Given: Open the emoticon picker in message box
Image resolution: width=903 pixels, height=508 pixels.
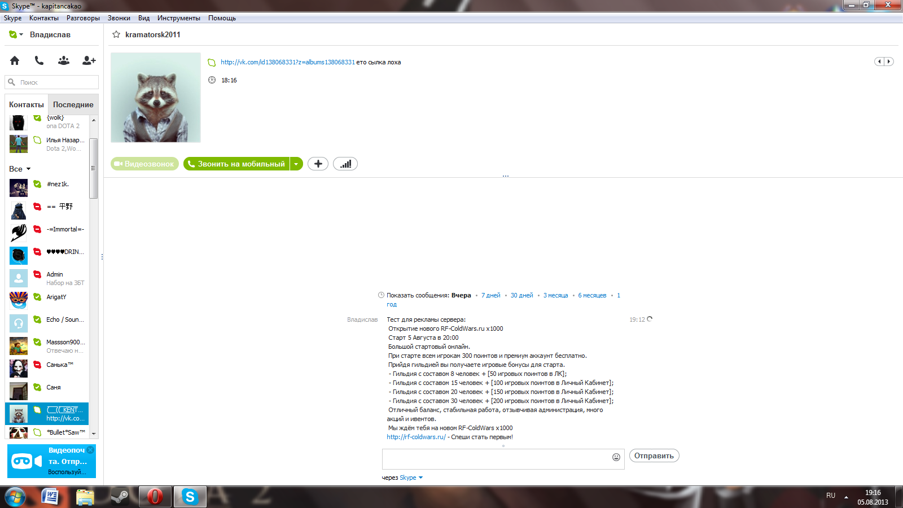Looking at the screenshot, I should (616, 457).
